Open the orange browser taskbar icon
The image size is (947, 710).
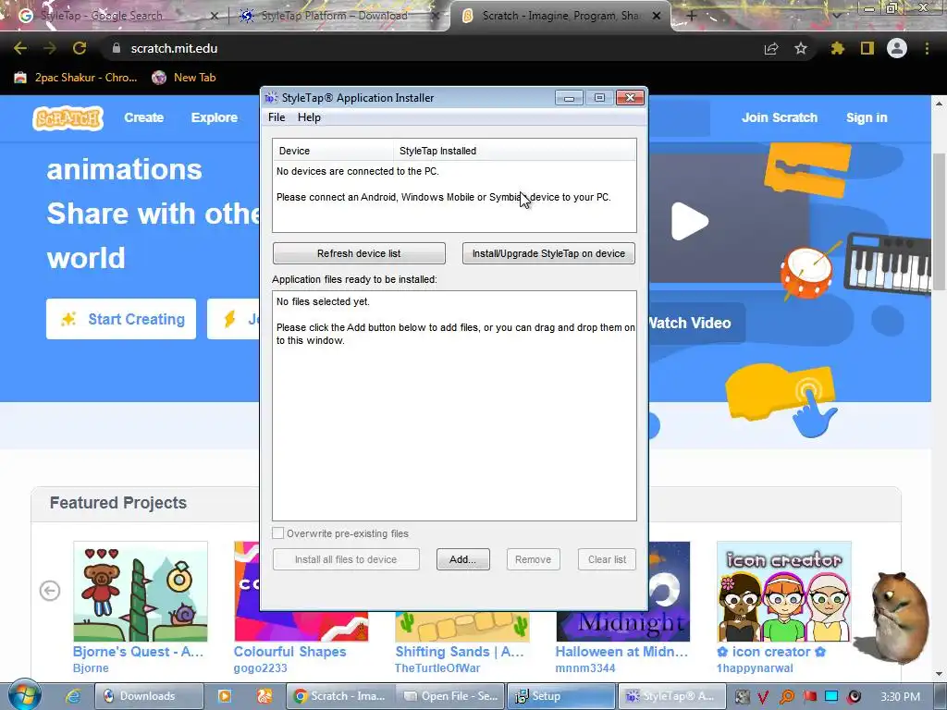tap(264, 696)
